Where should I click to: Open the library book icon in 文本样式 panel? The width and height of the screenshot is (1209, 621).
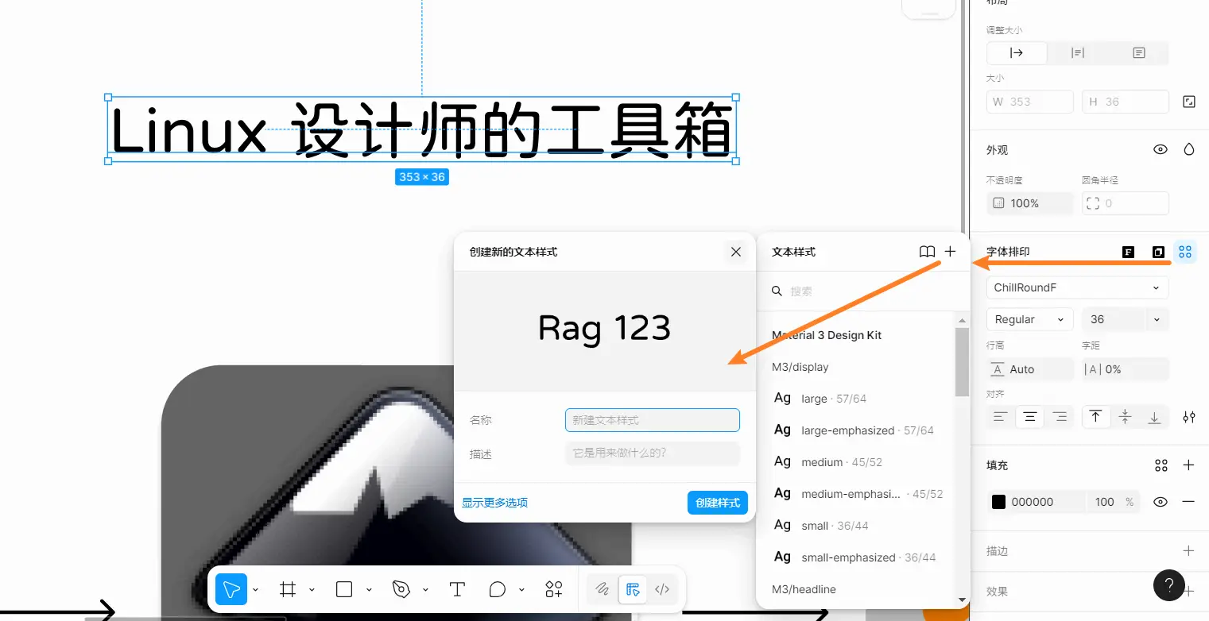(x=927, y=252)
